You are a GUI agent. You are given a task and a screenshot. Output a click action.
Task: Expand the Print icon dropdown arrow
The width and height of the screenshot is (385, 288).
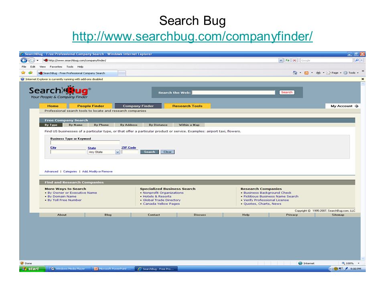tap(323, 73)
